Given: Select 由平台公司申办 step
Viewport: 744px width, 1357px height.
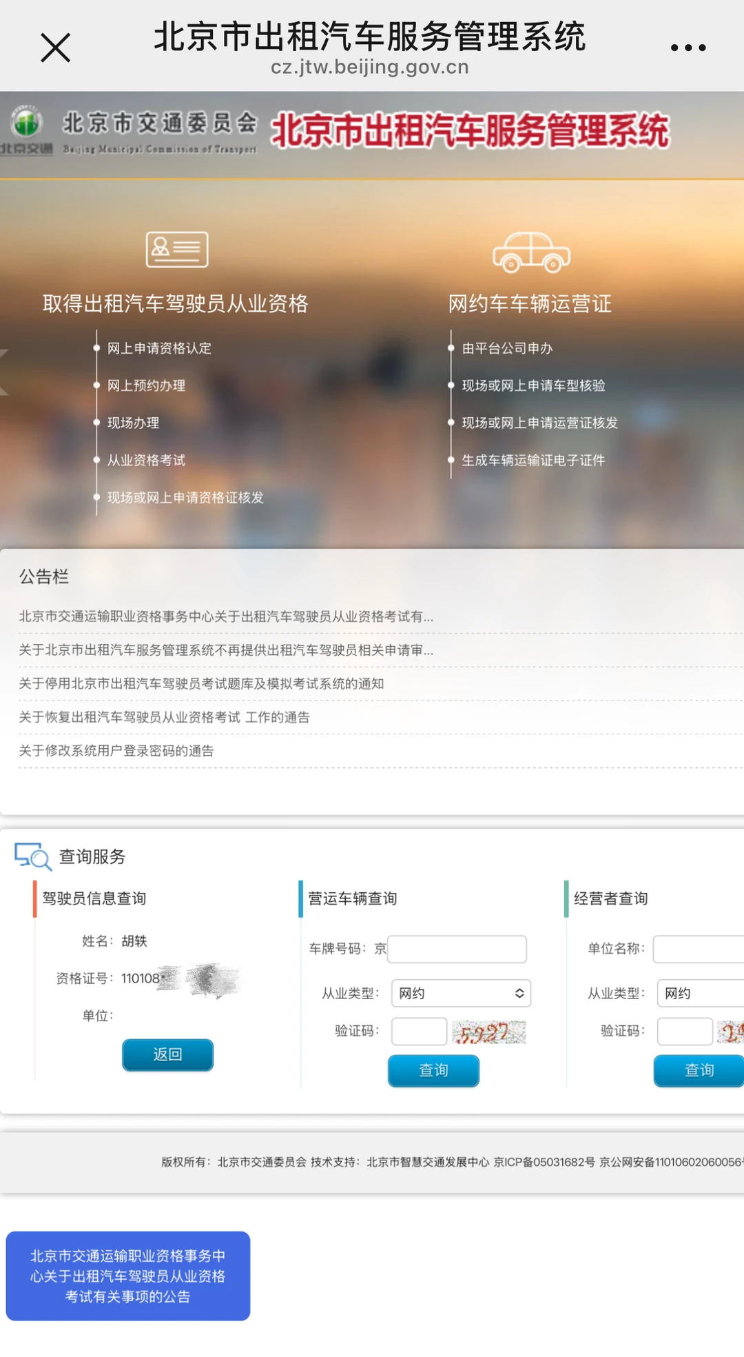Looking at the screenshot, I should tap(507, 348).
